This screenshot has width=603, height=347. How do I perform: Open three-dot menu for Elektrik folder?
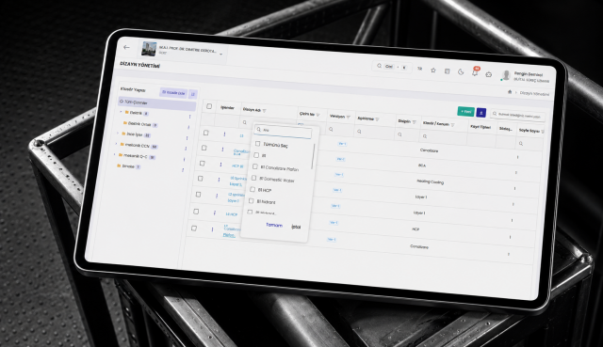coord(189,117)
